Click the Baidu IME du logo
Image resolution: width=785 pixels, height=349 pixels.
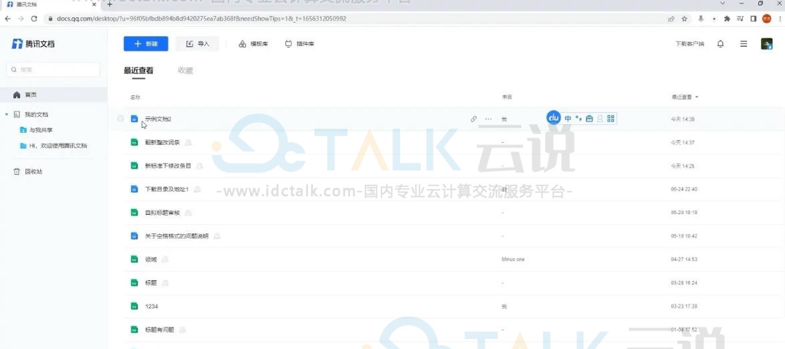554,118
